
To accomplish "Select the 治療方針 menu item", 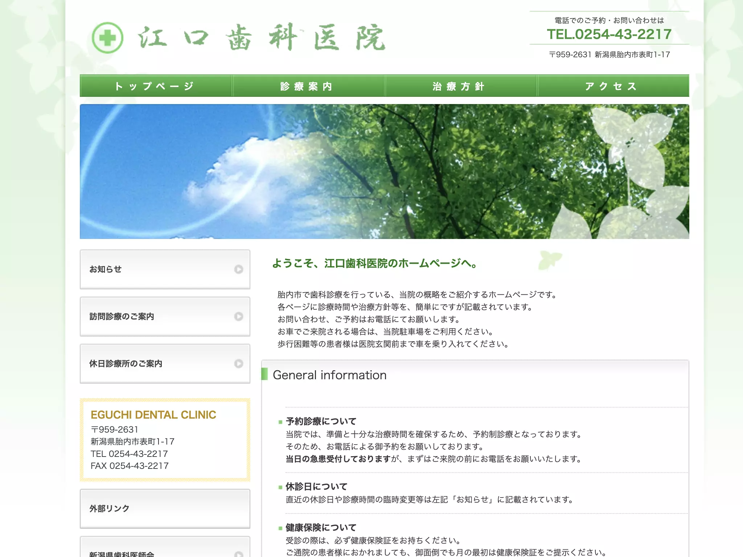I will [461, 86].
